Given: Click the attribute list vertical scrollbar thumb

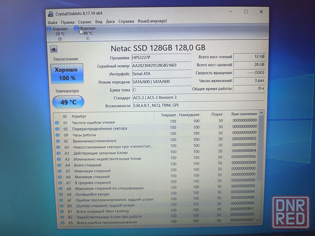Looking at the screenshot, I should point(260,148).
